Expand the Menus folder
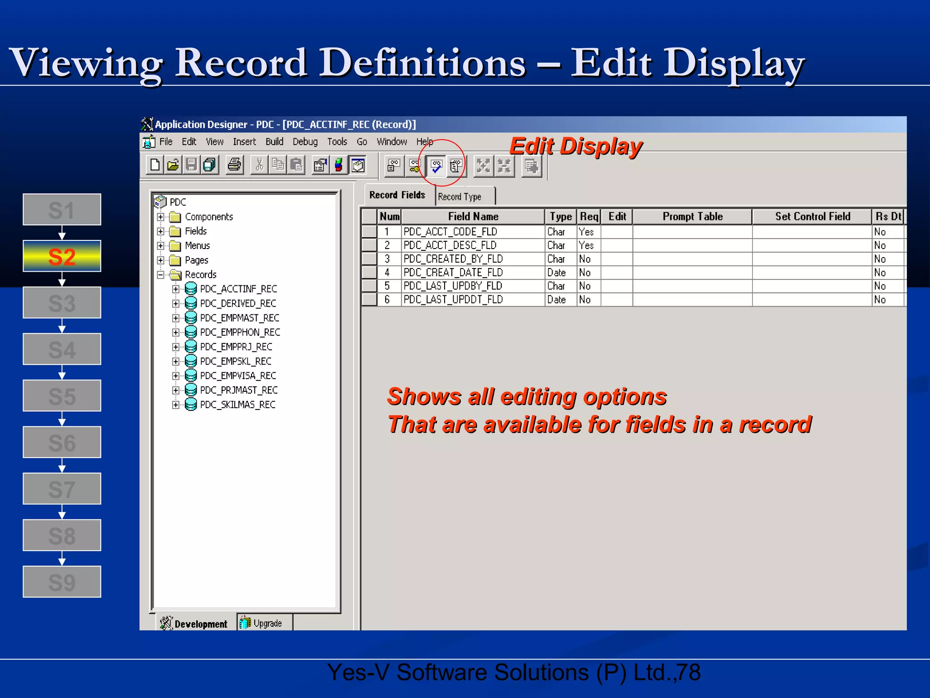This screenshot has width=930, height=698. click(160, 246)
